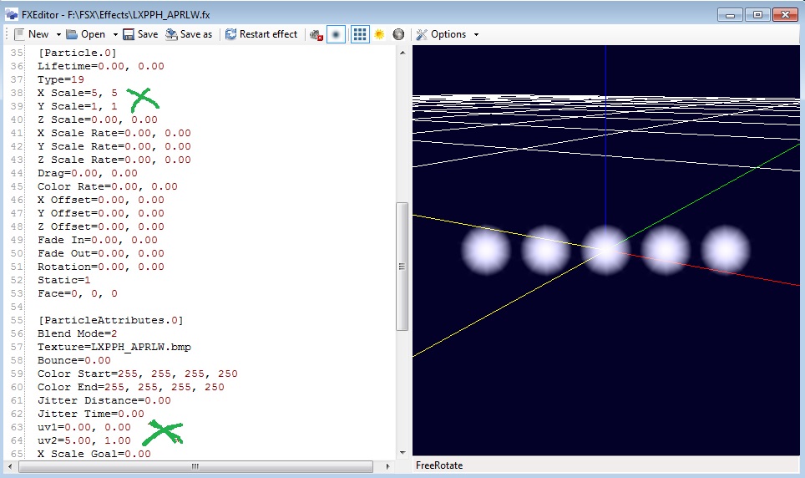Image resolution: width=805 pixels, height=478 pixels.
Task: Click the globe sphere icon
Action: (398, 34)
